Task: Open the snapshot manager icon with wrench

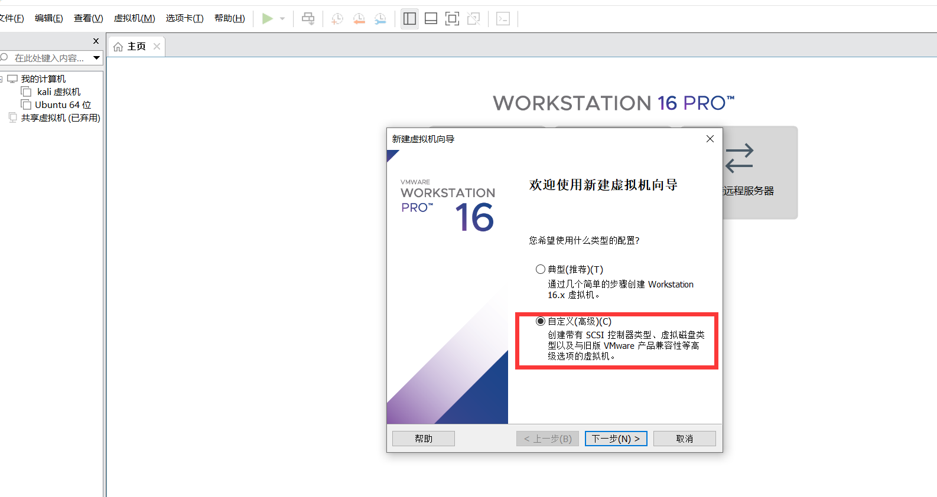Action: pyautogui.click(x=380, y=19)
